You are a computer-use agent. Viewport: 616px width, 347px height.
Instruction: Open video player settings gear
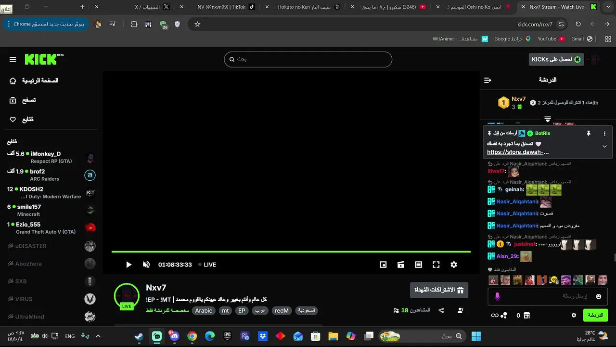(453, 265)
